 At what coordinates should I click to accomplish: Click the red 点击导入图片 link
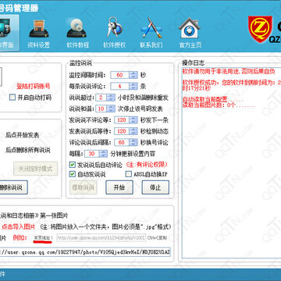18,227
